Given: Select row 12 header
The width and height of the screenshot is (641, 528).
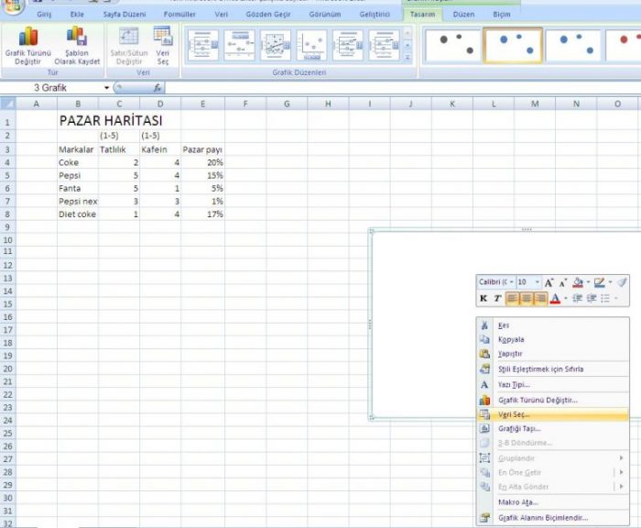Looking at the screenshot, I should (x=7, y=265).
